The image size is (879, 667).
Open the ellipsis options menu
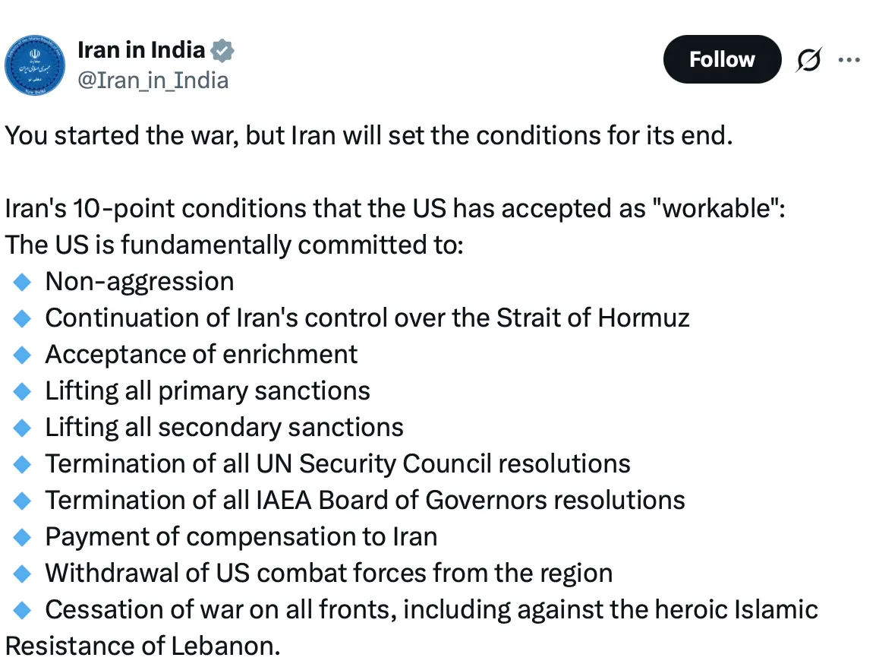click(849, 59)
